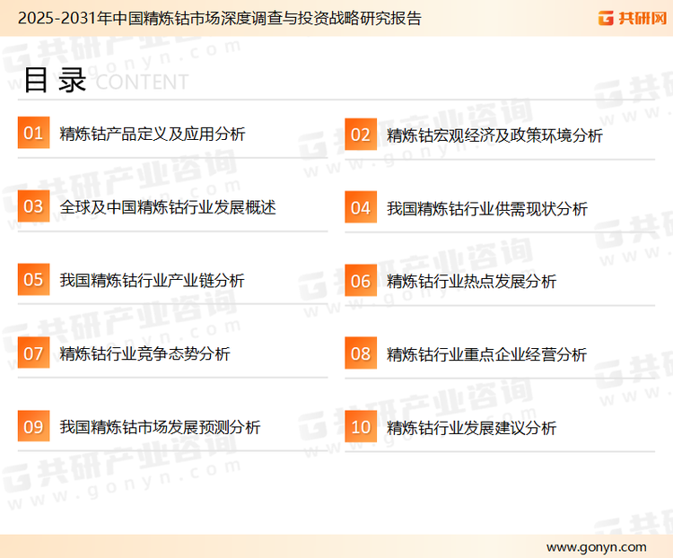This screenshot has height=558, width=673.
Task: Click the orange 02 number badge
Action: click(361, 135)
